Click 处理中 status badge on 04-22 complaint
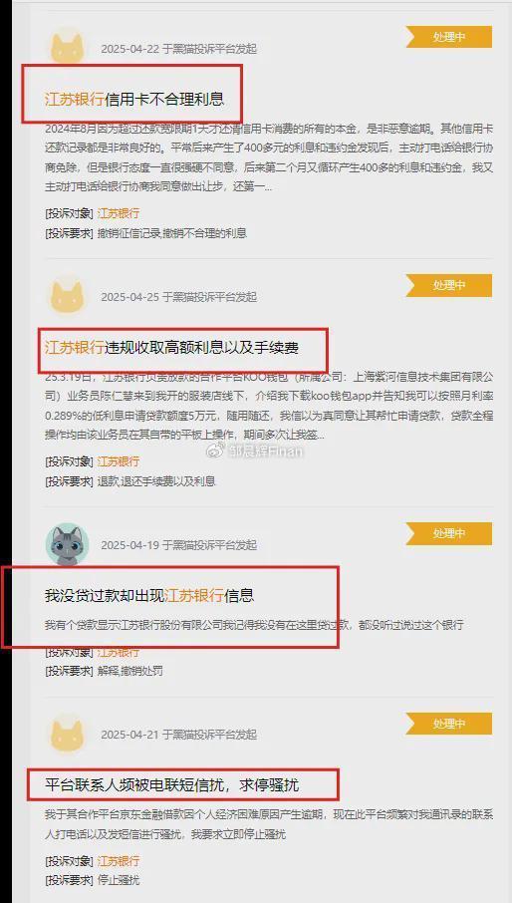The image size is (512, 903). coord(448,37)
